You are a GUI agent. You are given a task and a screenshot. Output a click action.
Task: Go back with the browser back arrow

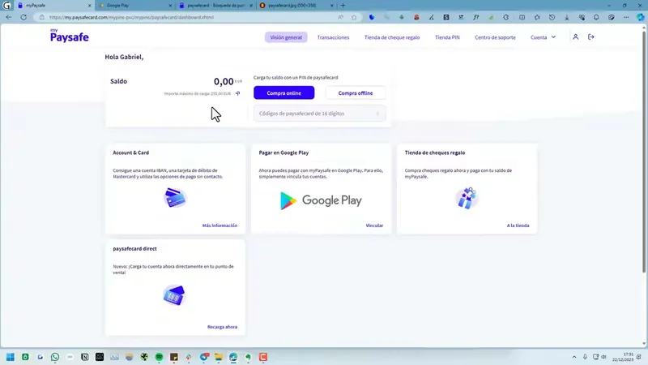(9, 17)
